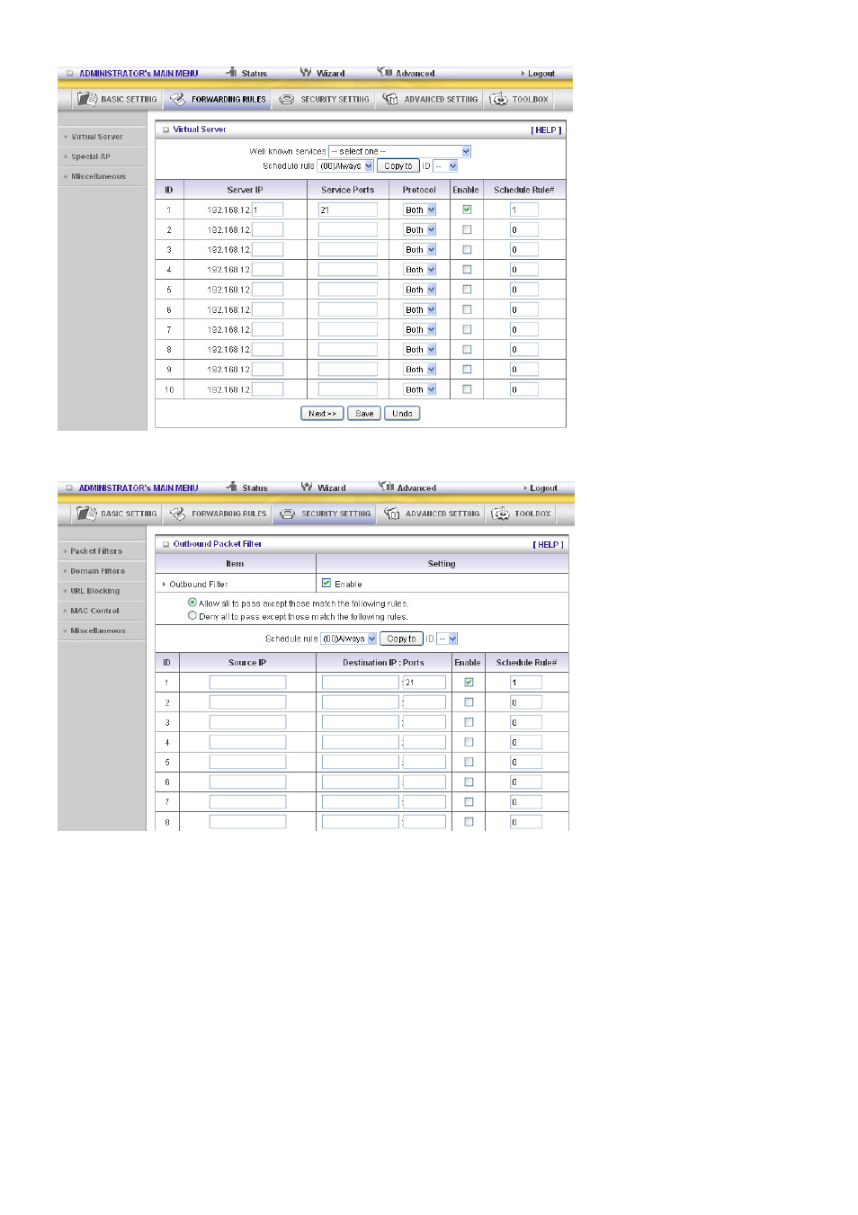Click Logout link above Outbound Filter panel
858x1215 pixels.
(543, 488)
